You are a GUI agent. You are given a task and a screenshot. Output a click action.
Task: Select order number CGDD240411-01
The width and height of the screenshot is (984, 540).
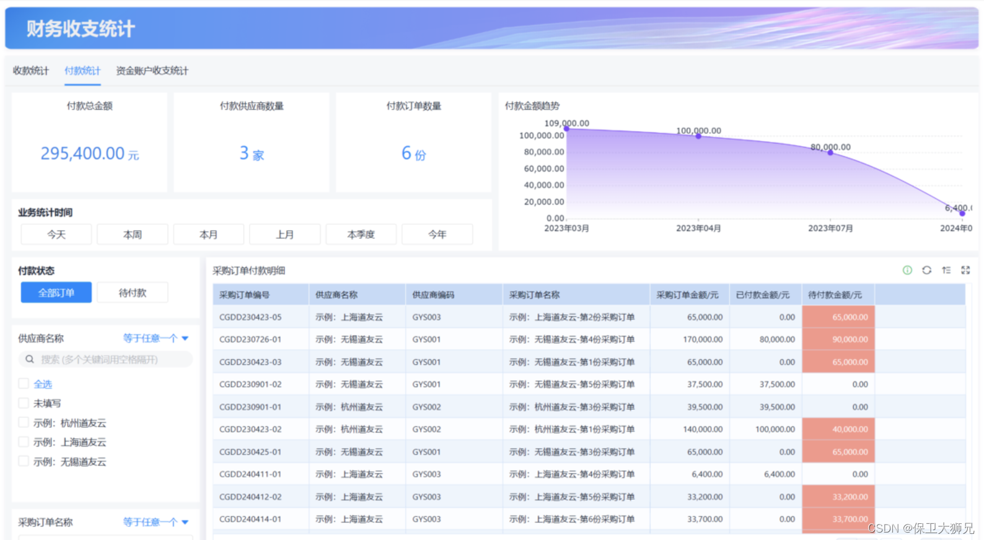[250, 474]
